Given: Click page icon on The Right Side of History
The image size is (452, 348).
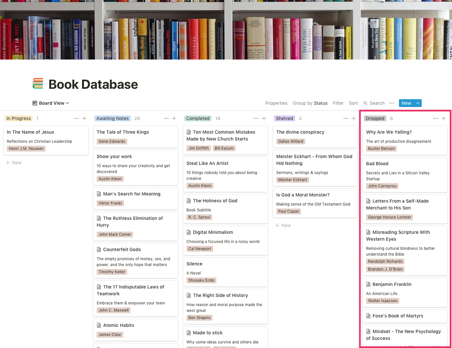Looking at the screenshot, I should pos(189,295).
